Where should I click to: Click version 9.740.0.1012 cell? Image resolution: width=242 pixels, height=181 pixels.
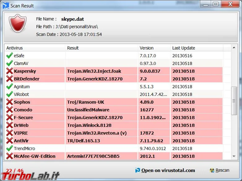point(153,149)
